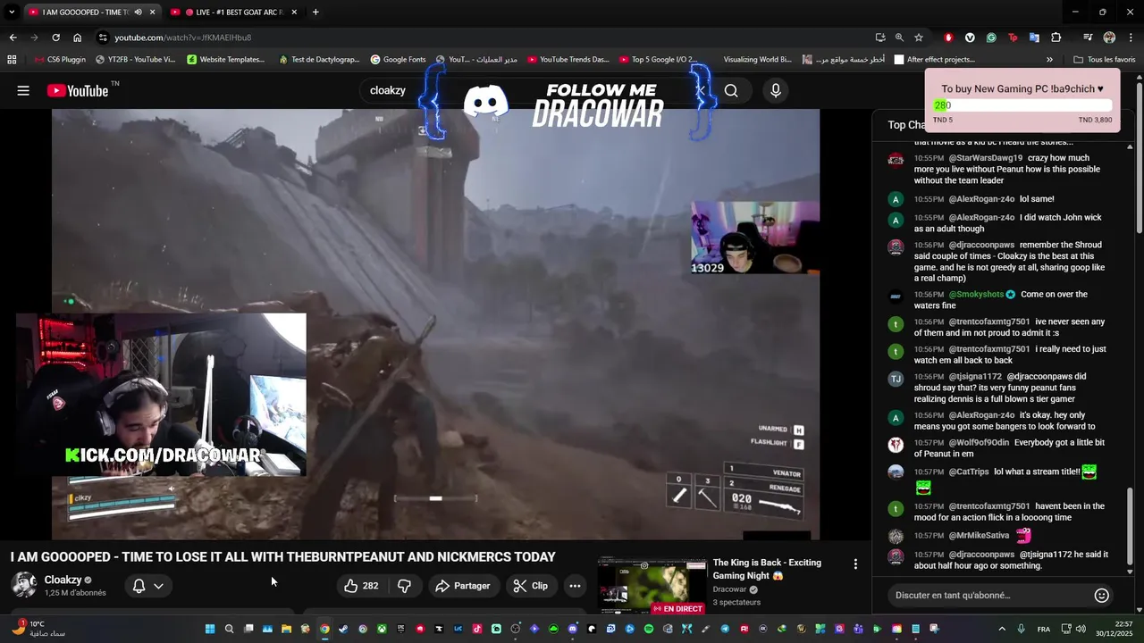This screenshot has height=643, width=1144.
Task: Expand notification options chevron beside bell
Action: [158, 586]
